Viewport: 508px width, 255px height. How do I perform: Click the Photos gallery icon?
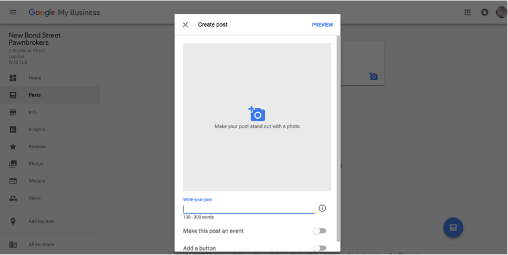point(13,164)
